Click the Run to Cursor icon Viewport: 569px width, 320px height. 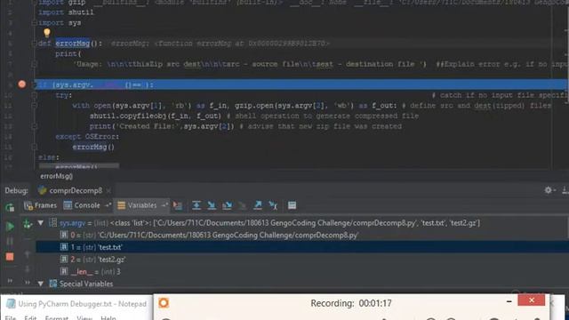tap(273, 205)
